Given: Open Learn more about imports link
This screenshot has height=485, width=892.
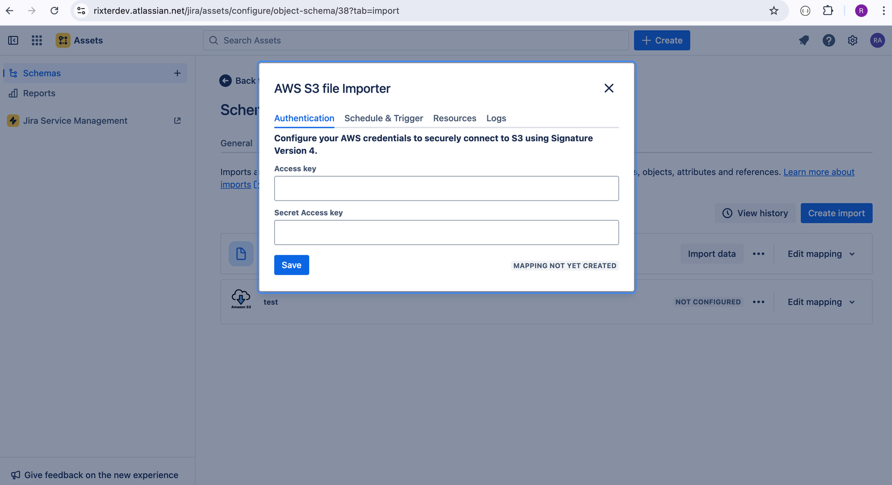Looking at the screenshot, I should pyautogui.click(x=819, y=172).
